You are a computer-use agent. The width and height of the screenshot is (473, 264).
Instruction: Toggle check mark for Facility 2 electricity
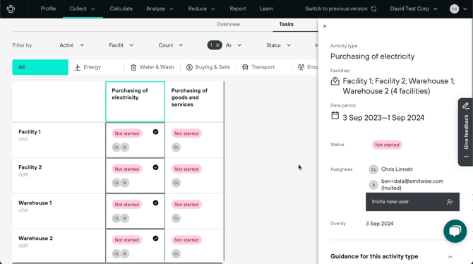[155, 167]
